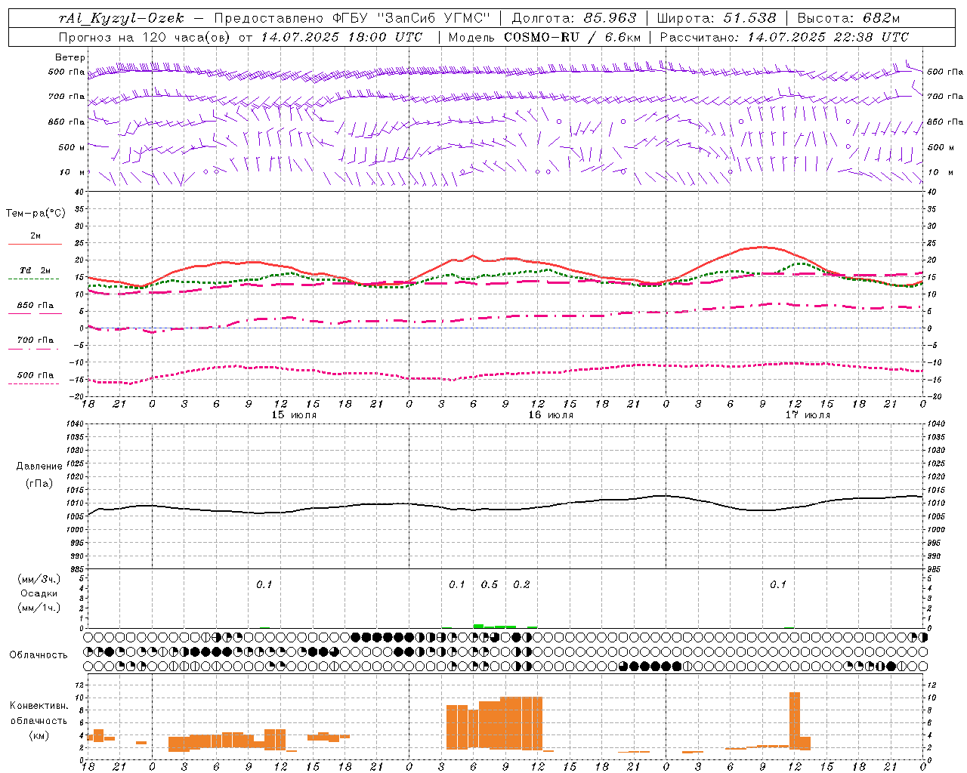Click '850 гПа' entry in temperature legend
Image resolution: width=967 pixels, height=773 pixels.
(36, 306)
